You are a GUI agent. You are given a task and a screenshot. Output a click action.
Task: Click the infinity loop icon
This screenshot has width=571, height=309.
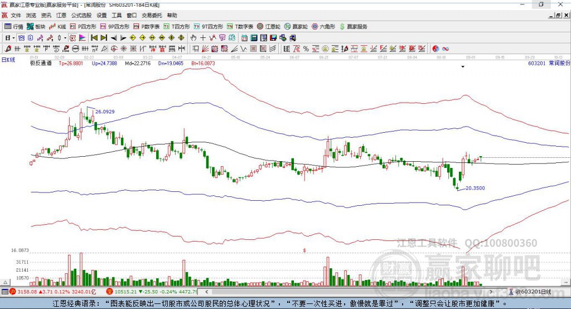click(446, 49)
